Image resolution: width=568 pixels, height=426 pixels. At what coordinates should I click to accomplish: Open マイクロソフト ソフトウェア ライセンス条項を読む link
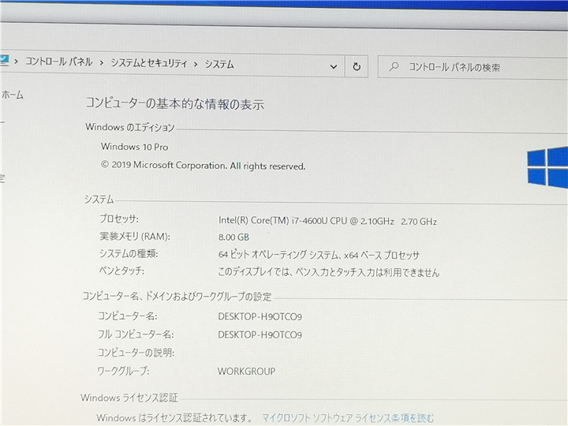(x=348, y=418)
